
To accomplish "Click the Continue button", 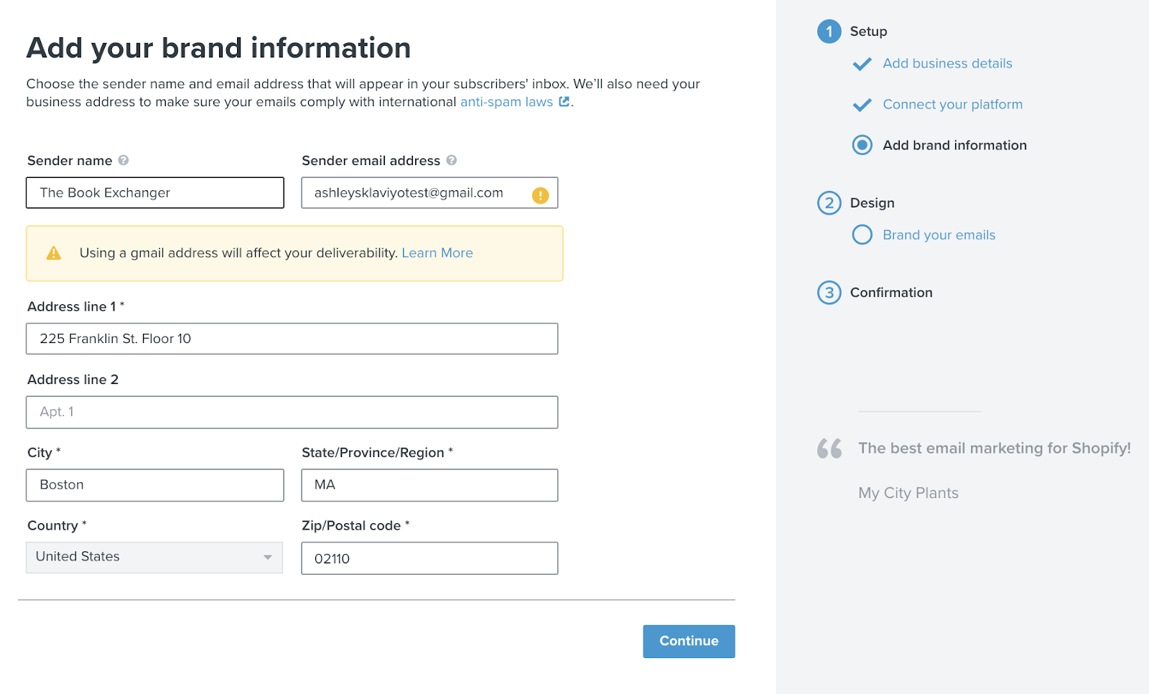I will click(x=689, y=641).
